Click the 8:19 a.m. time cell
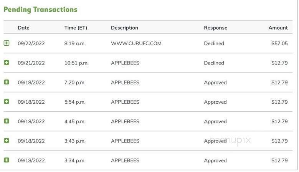Screen dimensions: 299x172 click(x=75, y=43)
